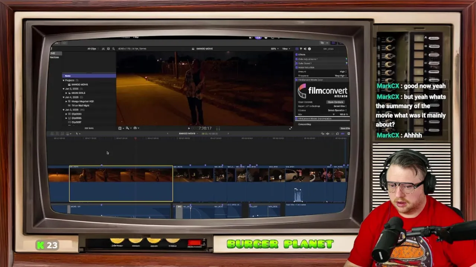Viewport: 476px width, 267px height.
Task: Open the info inspector icon
Action: (309, 49)
